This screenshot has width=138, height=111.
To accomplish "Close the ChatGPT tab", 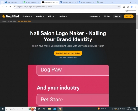I will point(112,2).
